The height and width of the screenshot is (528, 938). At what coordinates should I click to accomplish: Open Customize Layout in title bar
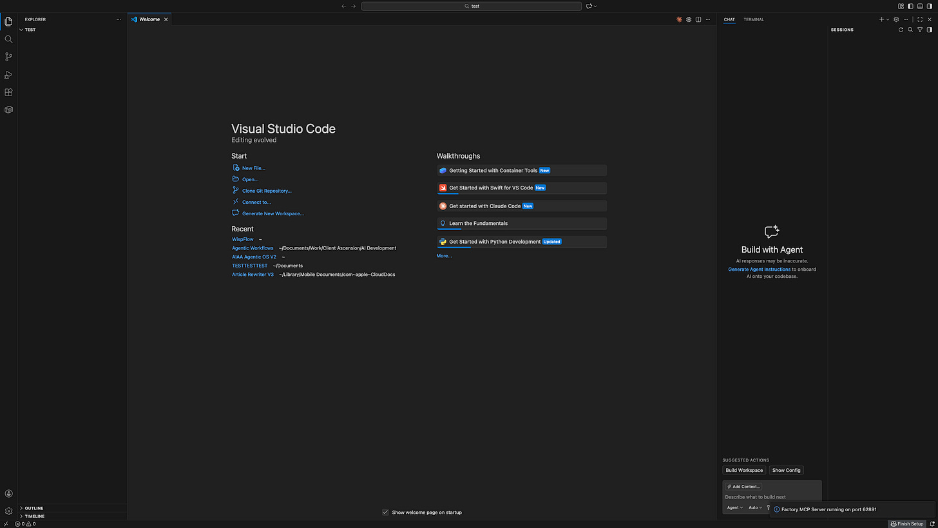[901, 6]
